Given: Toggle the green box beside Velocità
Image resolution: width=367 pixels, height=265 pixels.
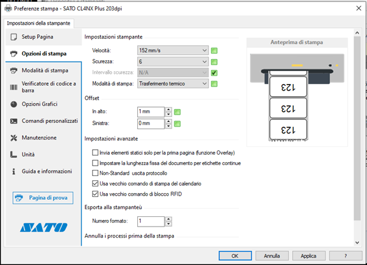Looking at the screenshot, I should [214, 51].
